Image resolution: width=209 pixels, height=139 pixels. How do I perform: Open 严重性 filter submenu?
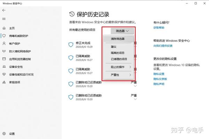[x=118, y=75]
